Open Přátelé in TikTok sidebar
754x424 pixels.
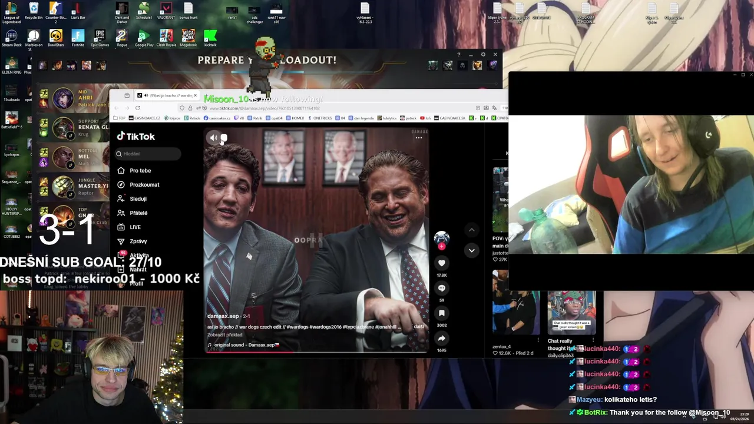133,213
